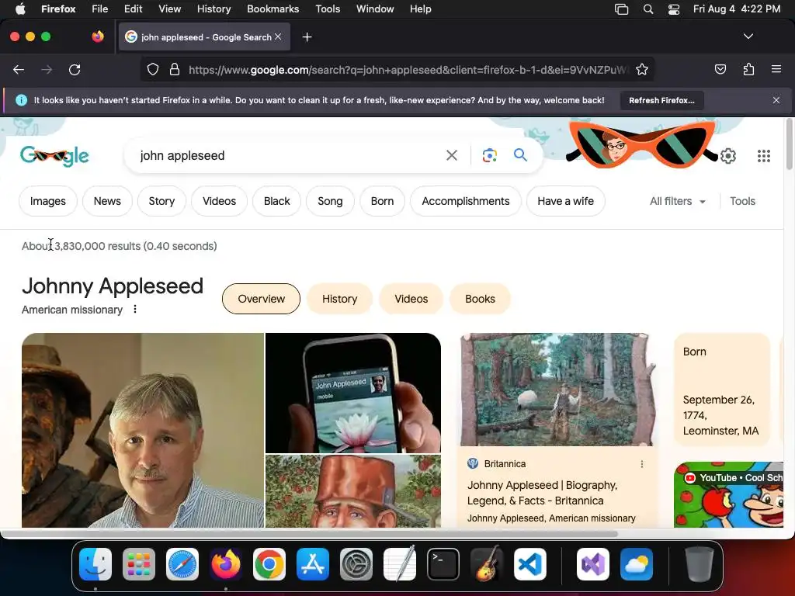Viewport: 795px width, 596px height.
Task: Open Britannica forest illustration image
Action: click(557, 390)
